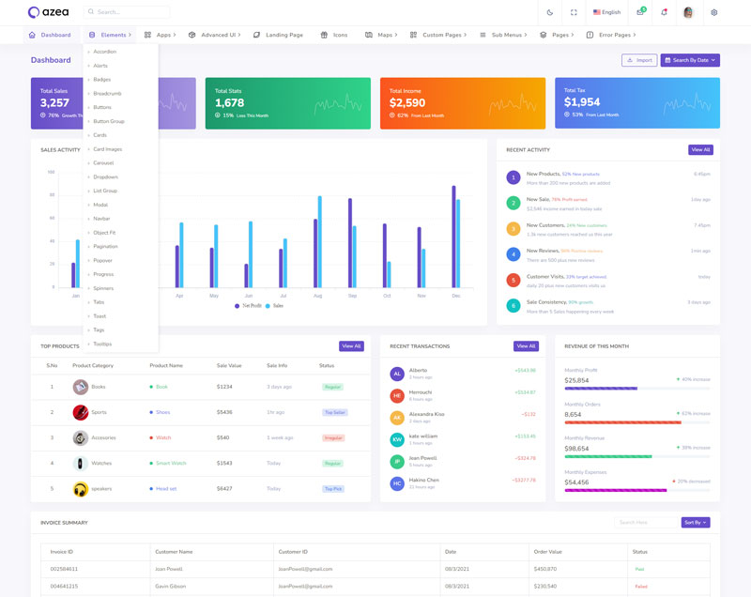Open the messages envelope icon
The height and width of the screenshot is (597, 751).
tap(640, 12)
